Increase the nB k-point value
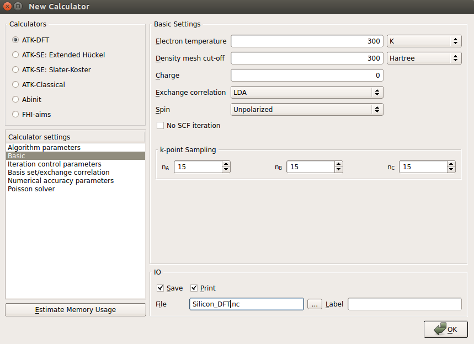Screen dimensions: 474x344 pyautogui.click(x=339, y=164)
